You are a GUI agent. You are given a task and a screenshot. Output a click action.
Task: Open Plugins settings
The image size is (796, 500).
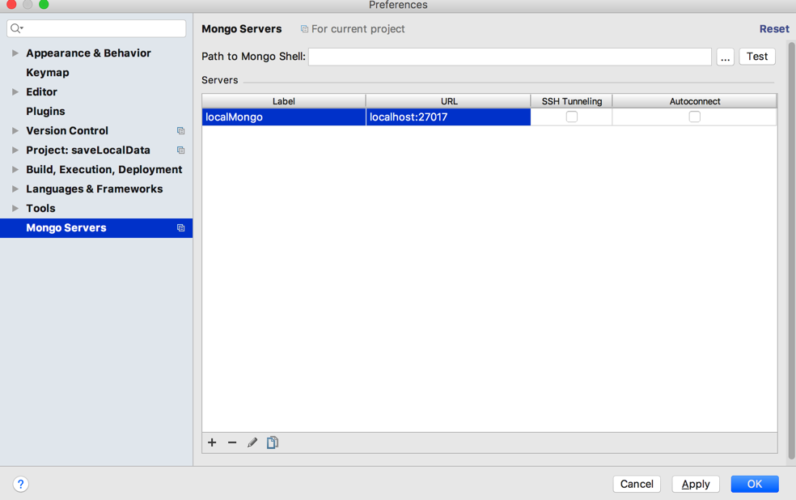point(45,111)
